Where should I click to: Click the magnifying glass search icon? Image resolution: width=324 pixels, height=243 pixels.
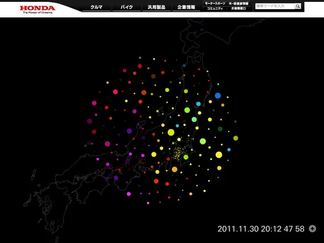point(298,6)
